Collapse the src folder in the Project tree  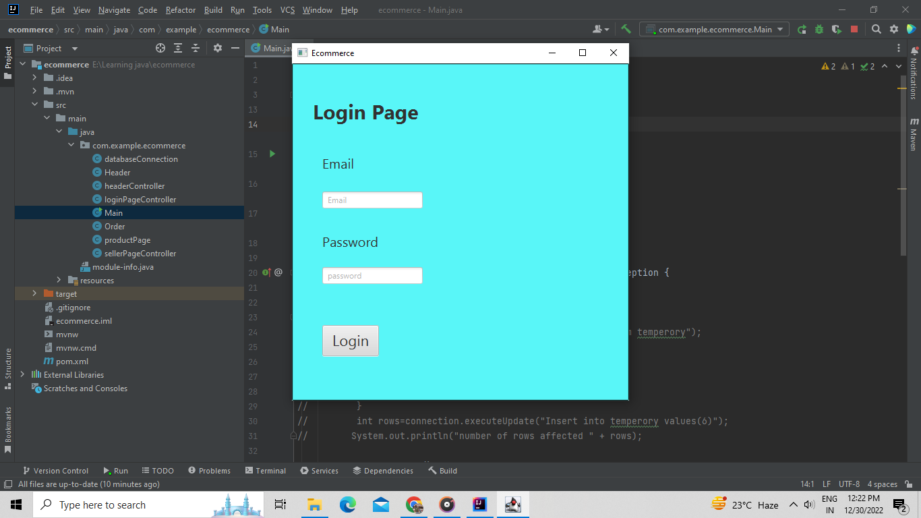pos(35,105)
